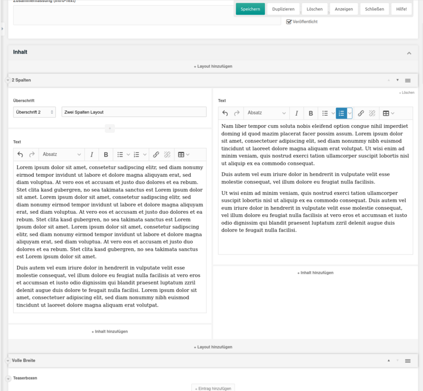Open the Überschrift 2 level dropdown
This screenshot has width=423, height=391.
[x=34, y=112]
